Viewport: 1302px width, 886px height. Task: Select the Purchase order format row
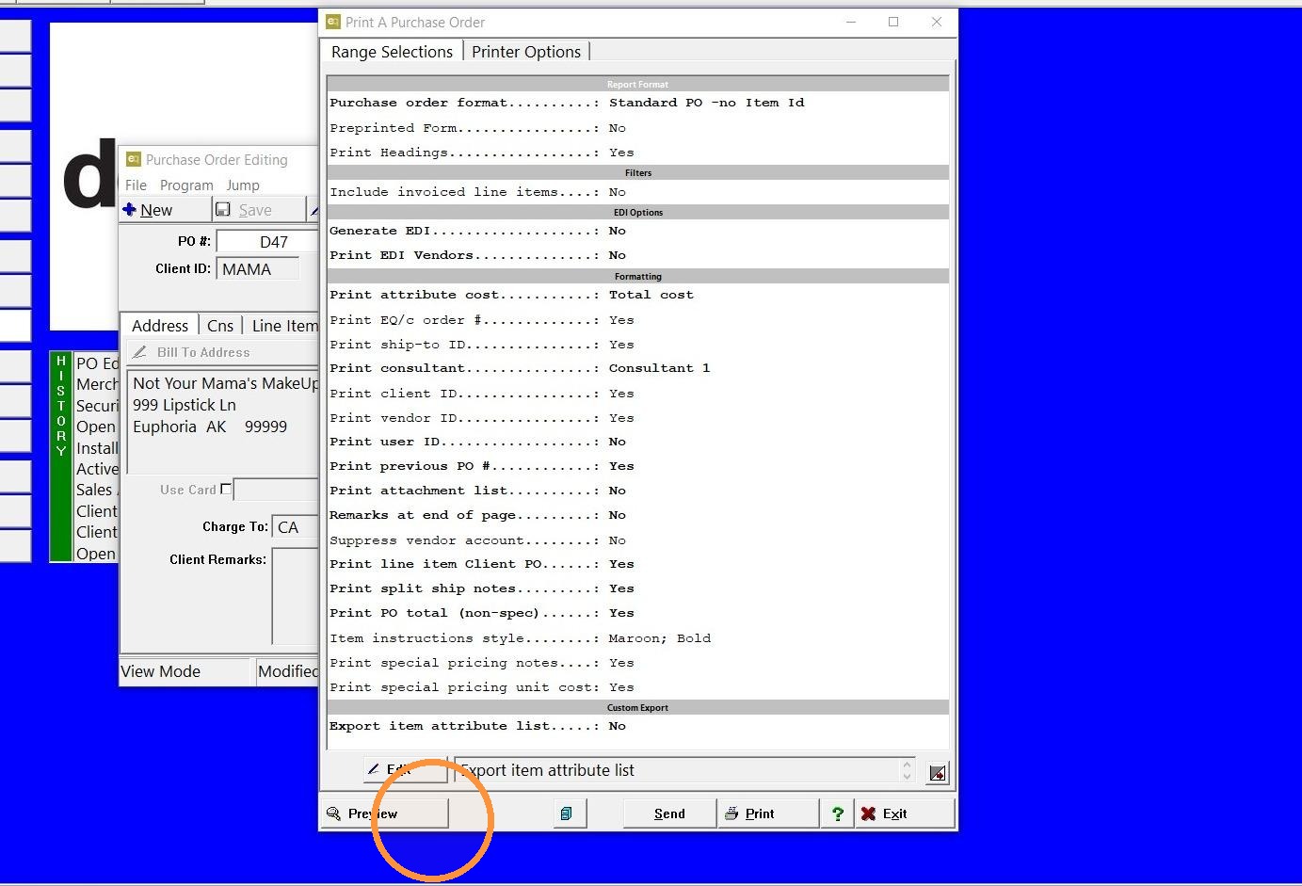[637, 103]
